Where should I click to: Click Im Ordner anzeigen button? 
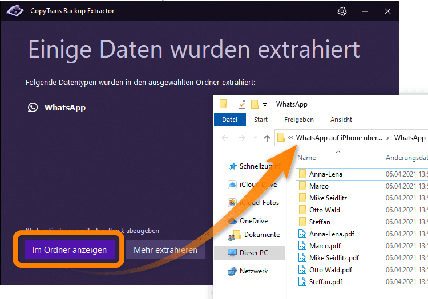click(69, 249)
